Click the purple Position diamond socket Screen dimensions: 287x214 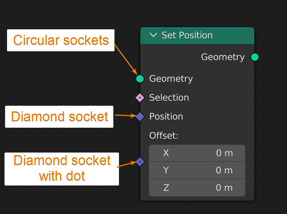(140, 116)
